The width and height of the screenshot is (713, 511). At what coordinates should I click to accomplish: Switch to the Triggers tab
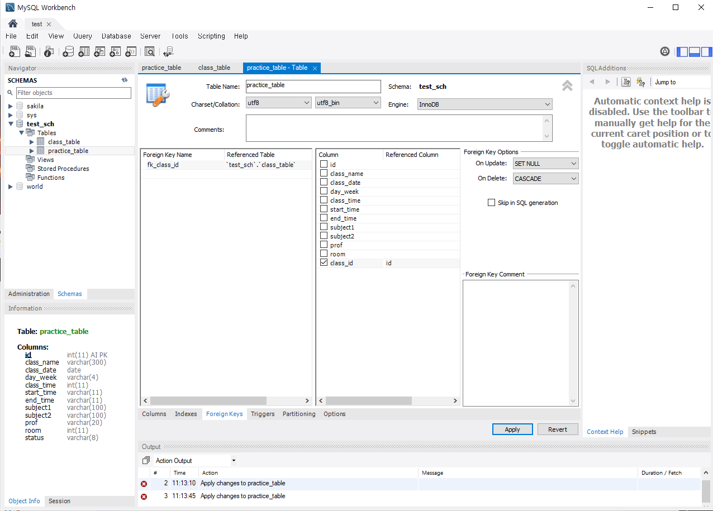[263, 414]
